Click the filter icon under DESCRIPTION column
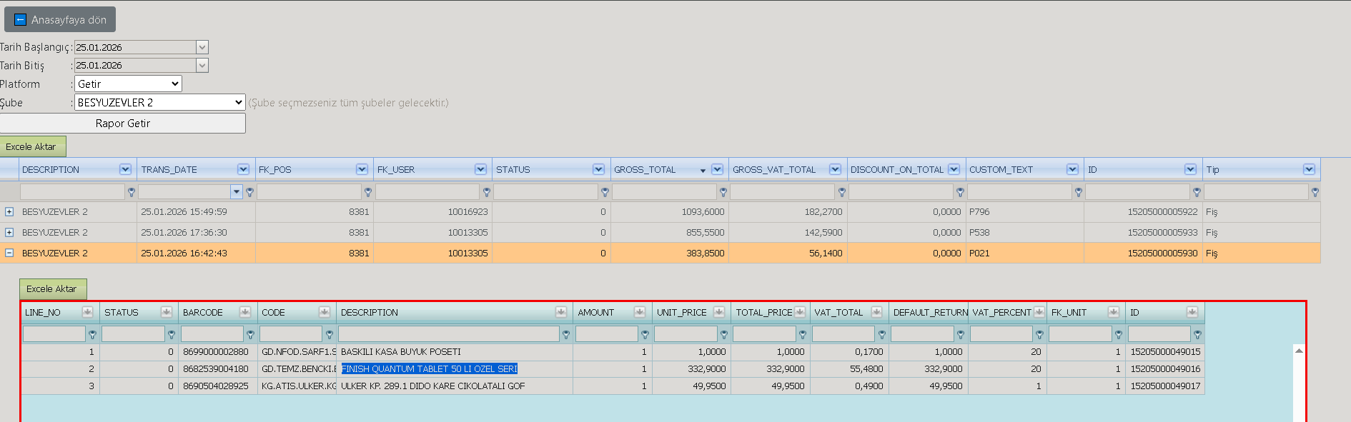The width and height of the screenshot is (1351, 422). click(x=131, y=192)
